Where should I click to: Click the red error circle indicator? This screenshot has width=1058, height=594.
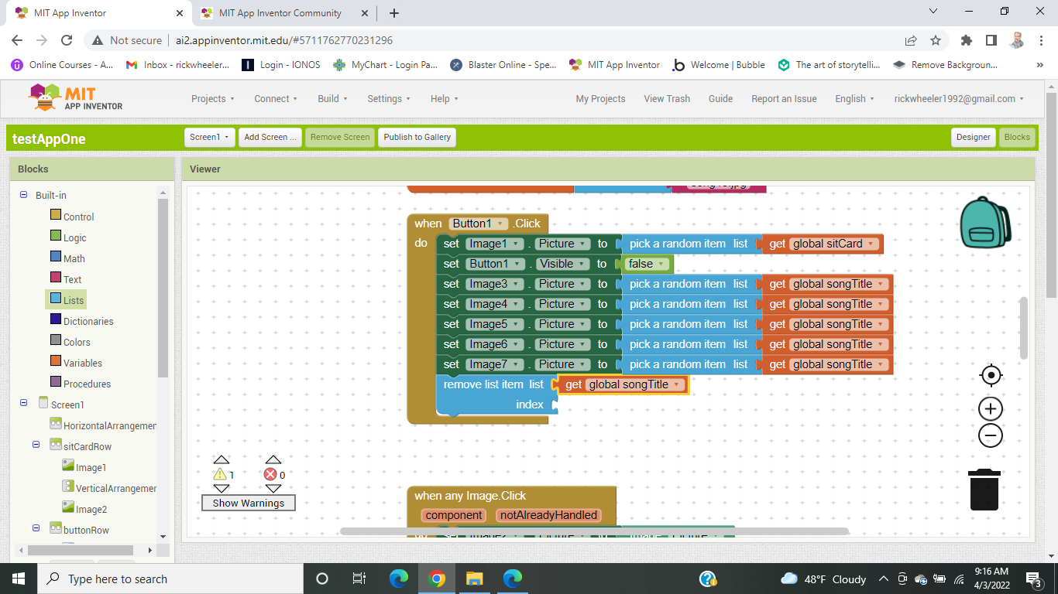pos(270,475)
